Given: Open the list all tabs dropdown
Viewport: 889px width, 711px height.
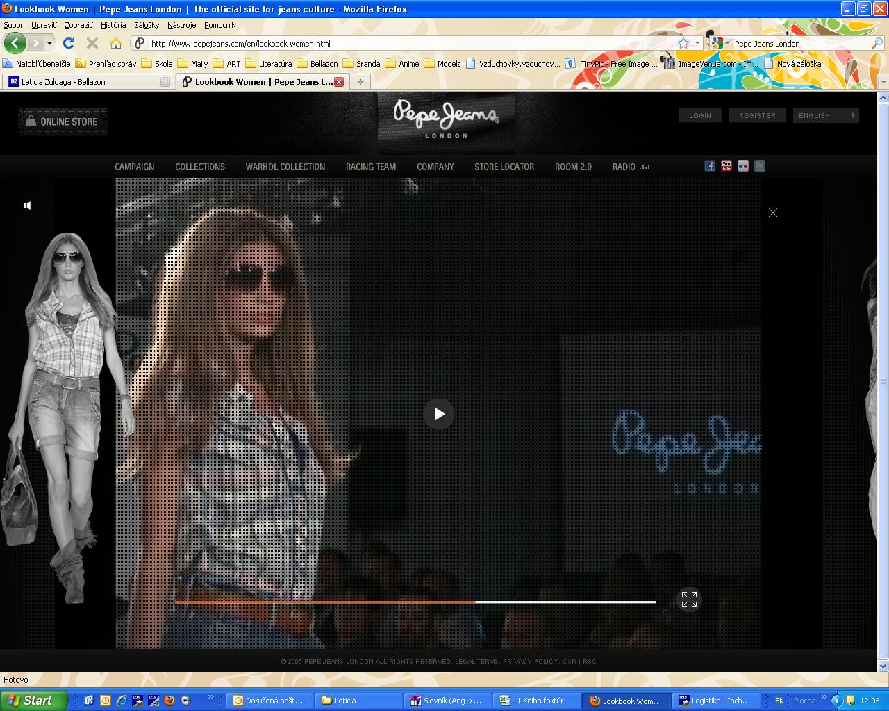Looking at the screenshot, I should 883,82.
